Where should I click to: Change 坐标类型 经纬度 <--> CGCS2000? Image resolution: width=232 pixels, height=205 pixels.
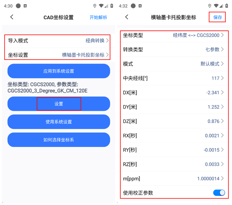click(173, 35)
